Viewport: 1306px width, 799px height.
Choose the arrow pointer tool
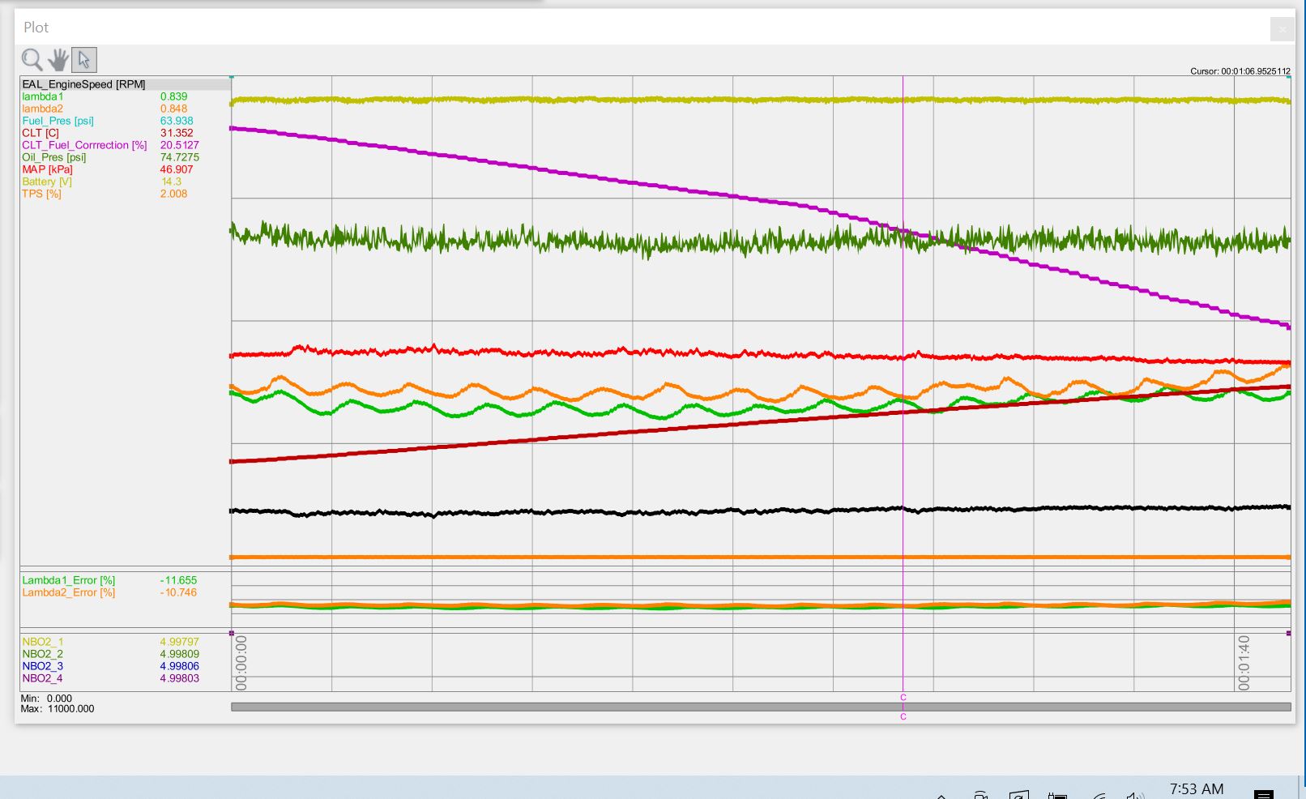(x=84, y=60)
